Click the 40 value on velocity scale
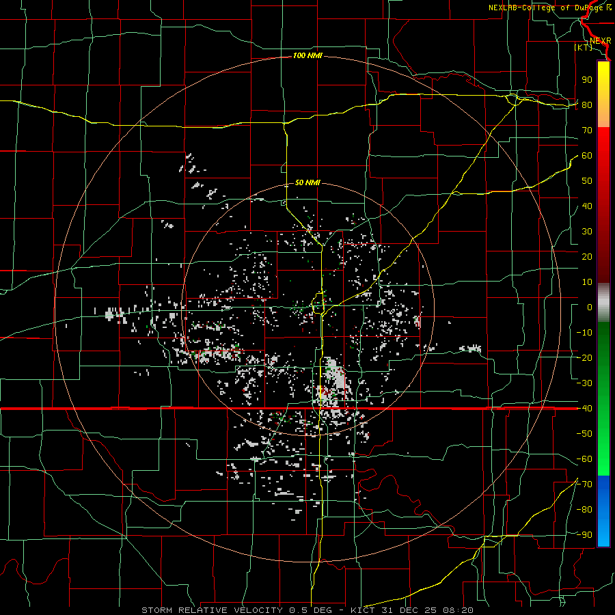The width and height of the screenshot is (615, 615). (x=587, y=206)
